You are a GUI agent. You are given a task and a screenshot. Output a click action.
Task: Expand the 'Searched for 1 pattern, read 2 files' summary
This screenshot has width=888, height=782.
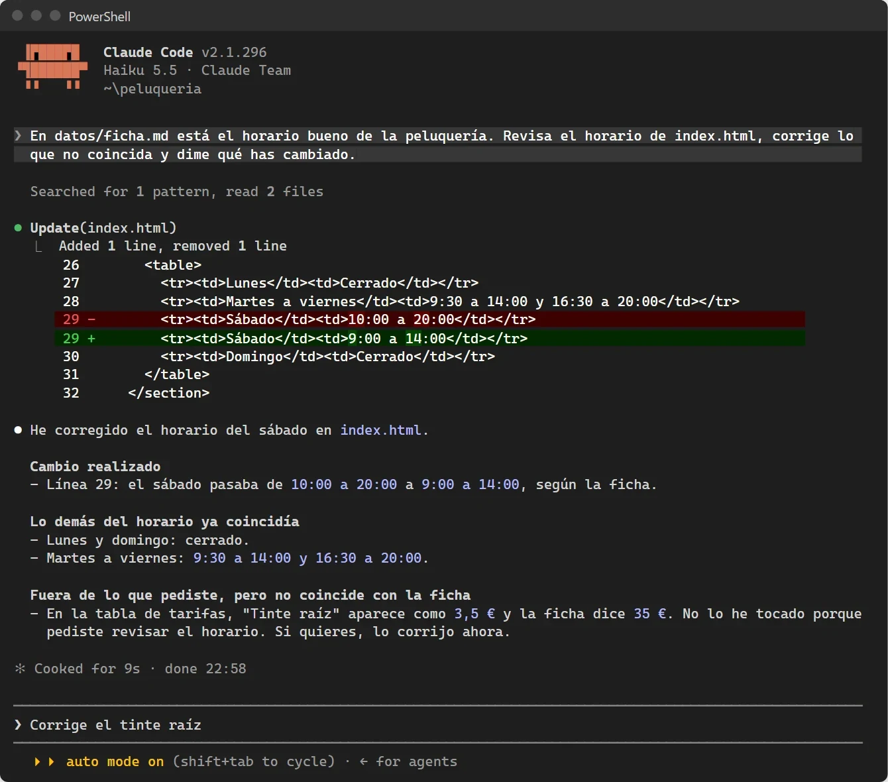[x=177, y=192]
